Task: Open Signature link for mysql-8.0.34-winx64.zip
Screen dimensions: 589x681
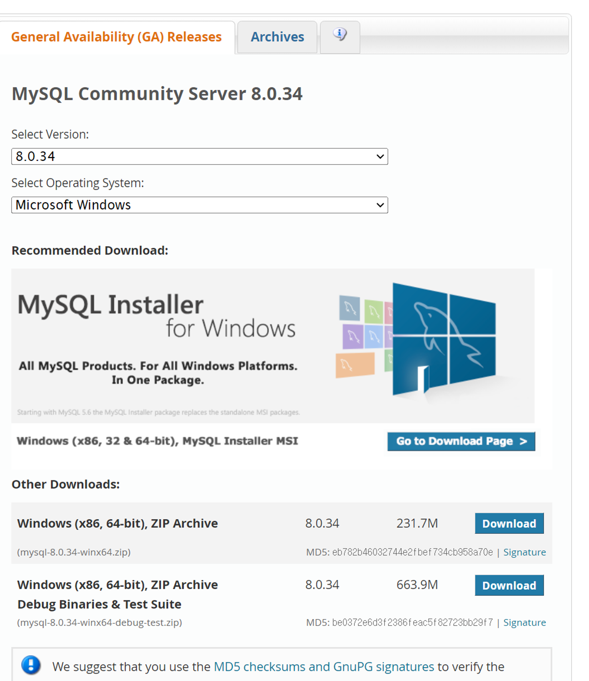Action: (x=524, y=552)
